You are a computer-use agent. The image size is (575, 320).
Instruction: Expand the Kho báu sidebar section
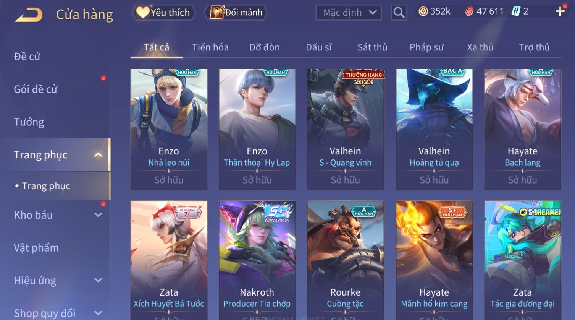[98, 215]
